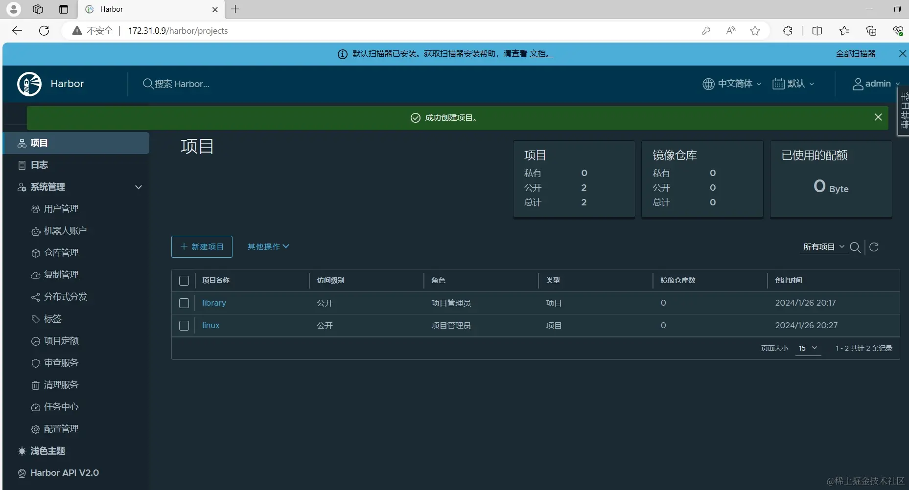Go to 复制管理 page
909x490 pixels.
pos(62,275)
